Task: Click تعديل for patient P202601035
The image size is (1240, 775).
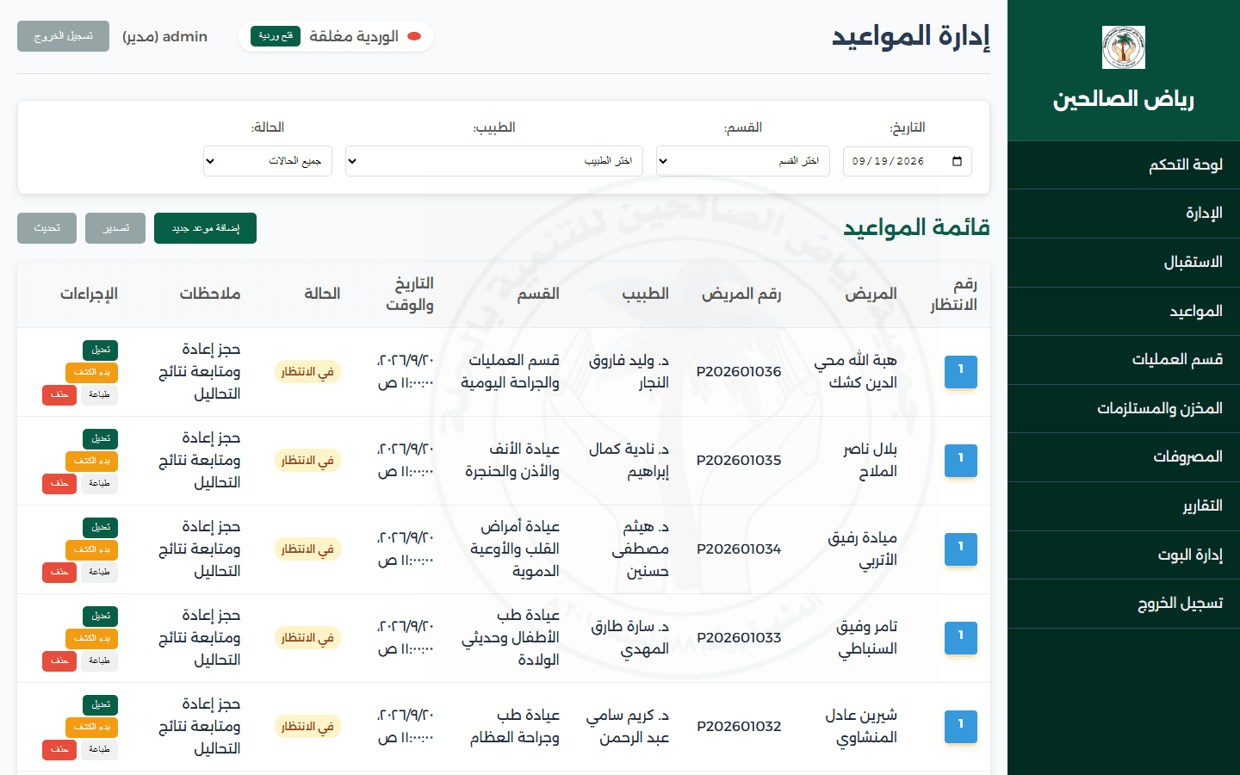Action: pos(101,438)
